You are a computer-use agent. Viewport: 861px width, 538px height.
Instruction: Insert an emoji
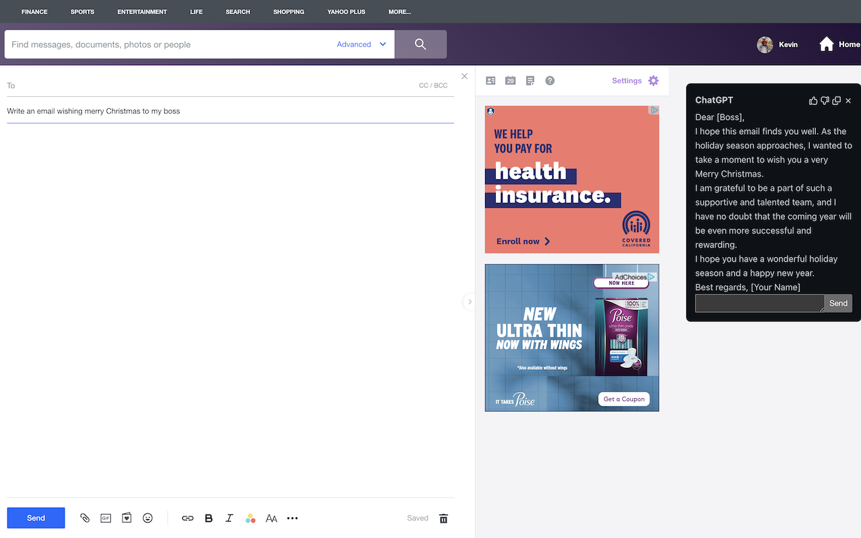click(x=148, y=518)
